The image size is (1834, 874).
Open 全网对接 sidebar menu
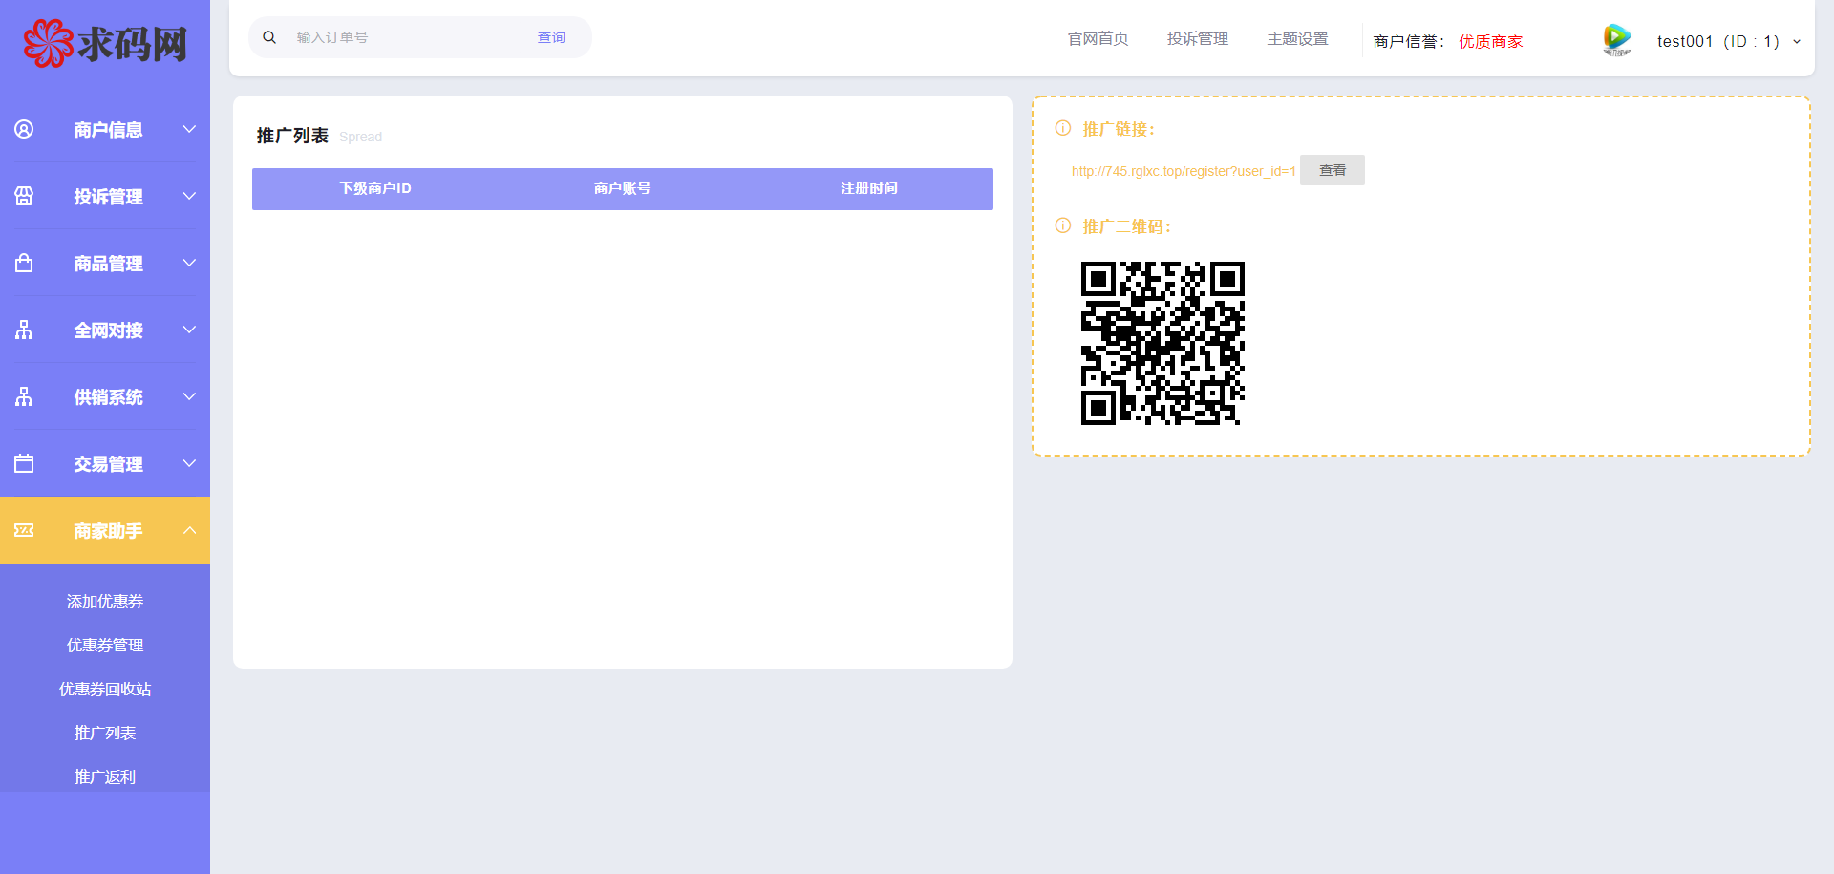(105, 330)
